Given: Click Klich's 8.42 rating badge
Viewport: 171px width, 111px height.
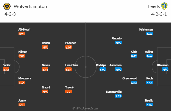Looking at the screenshot, I should pos(134,56).
